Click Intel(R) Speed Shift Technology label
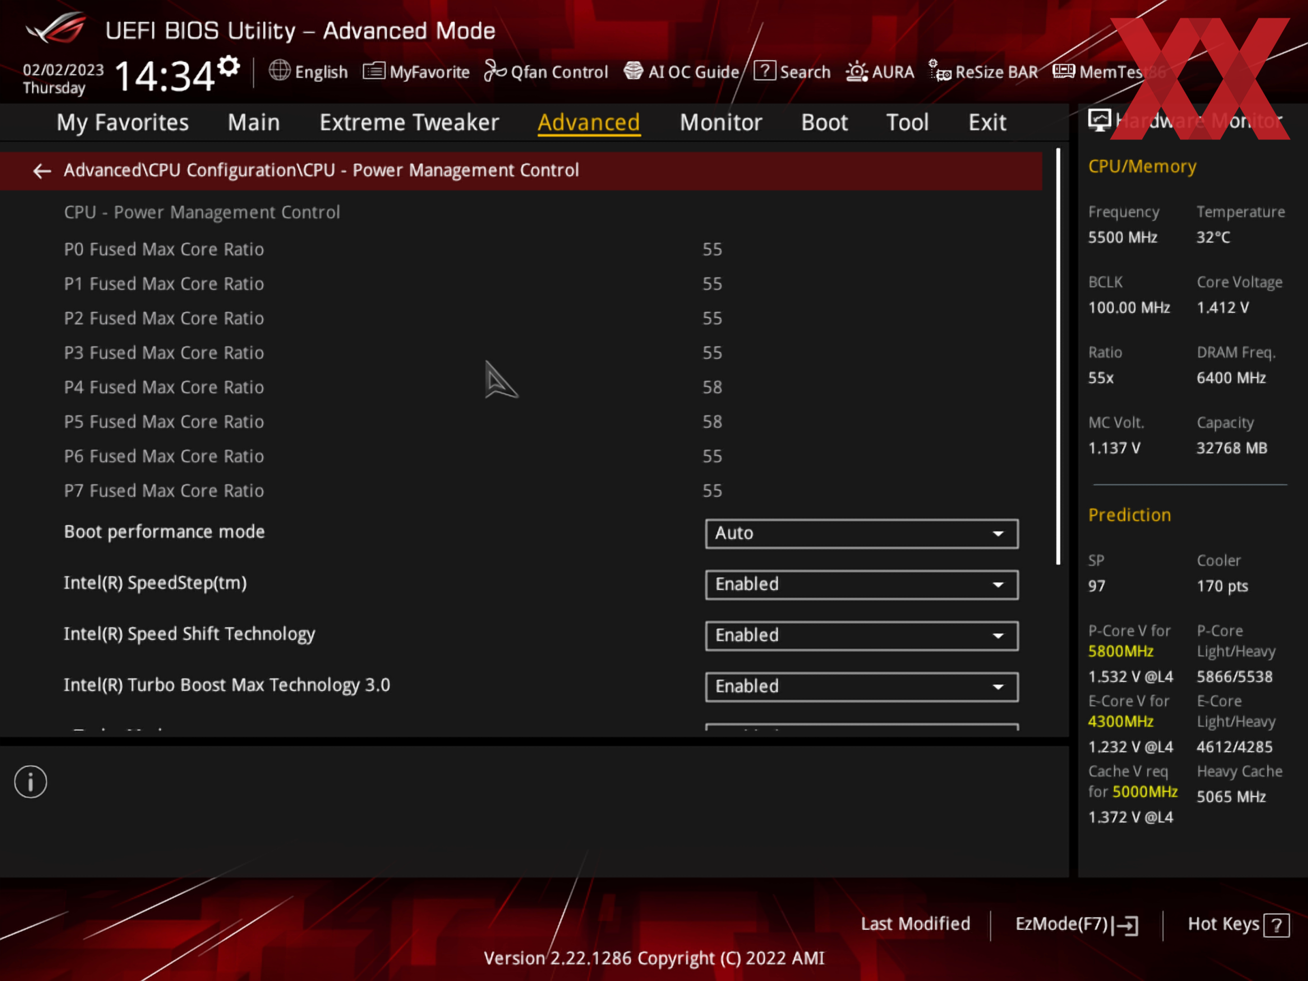 189,634
